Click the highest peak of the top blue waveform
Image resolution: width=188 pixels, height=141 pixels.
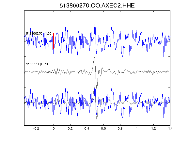(95, 24)
